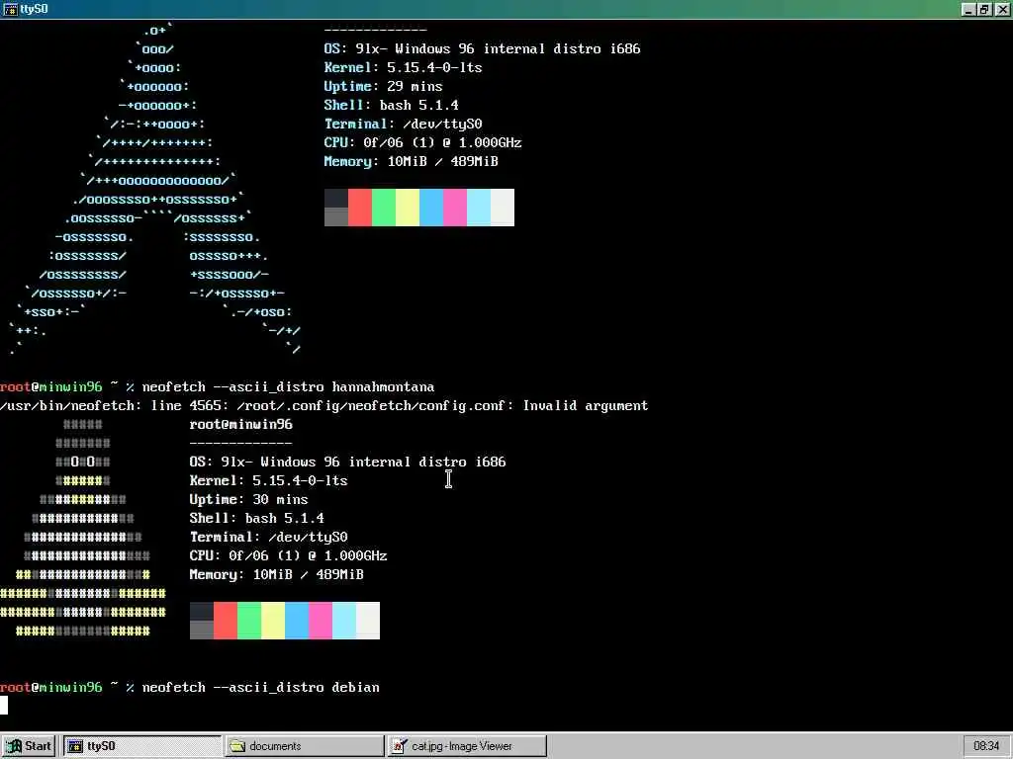The height and width of the screenshot is (759, 1013).
Task: Click red swatch in lower color palette
Action: click(226, 621)
